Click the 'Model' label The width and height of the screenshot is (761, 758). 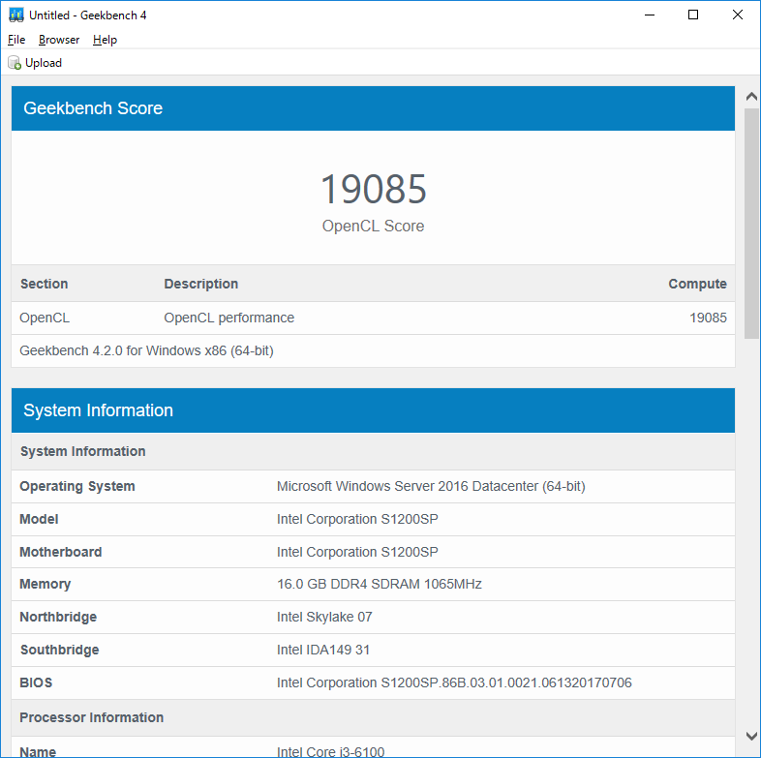(x=39, y=519)
